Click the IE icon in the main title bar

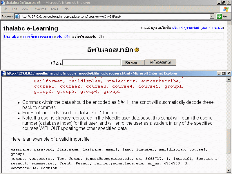point(3,3)
